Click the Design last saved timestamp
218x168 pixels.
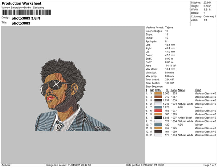(x=68, y=165)
